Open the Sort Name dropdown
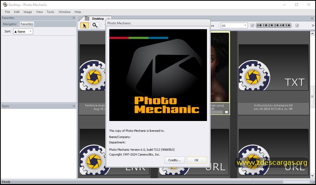The height and width of the screenshot is (185, 316). 23,32
